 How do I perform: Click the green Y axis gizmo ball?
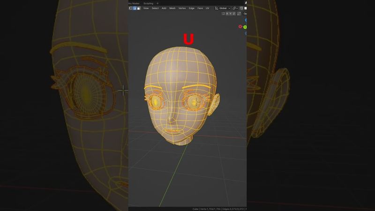245,27
